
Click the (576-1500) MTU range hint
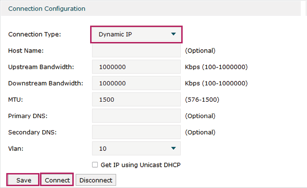pyautogui.click(x=202, y=99)
